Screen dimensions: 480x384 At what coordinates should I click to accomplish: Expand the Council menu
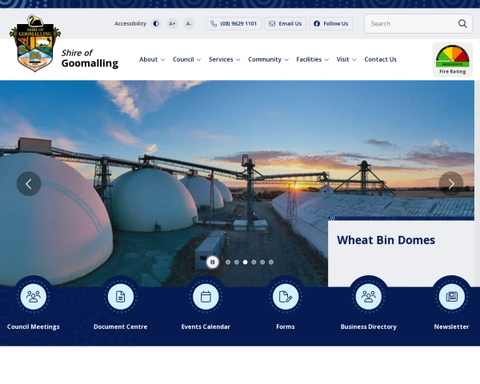click(x=186, y=59)
